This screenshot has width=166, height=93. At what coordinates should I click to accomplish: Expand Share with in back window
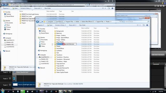click(38, 8)
